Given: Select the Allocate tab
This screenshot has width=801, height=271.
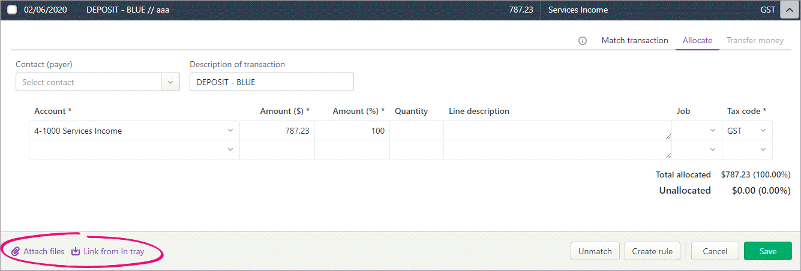Looking at the screenshot, I should click(697, 41).
